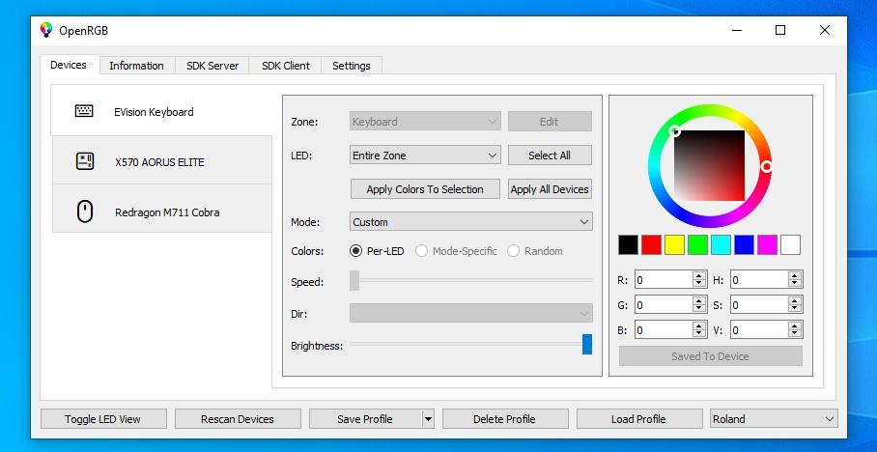
Task: Click the hue marker on color wheel's right side
Action: 767,166
